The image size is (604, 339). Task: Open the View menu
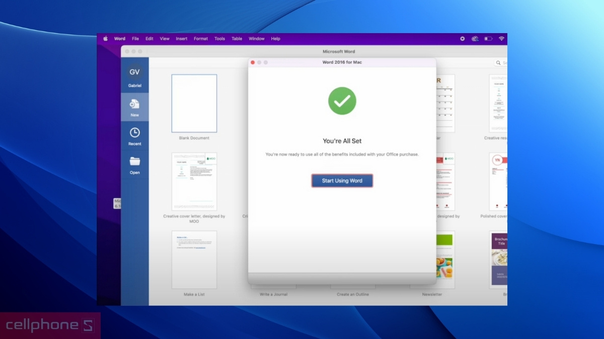[165, 39]
